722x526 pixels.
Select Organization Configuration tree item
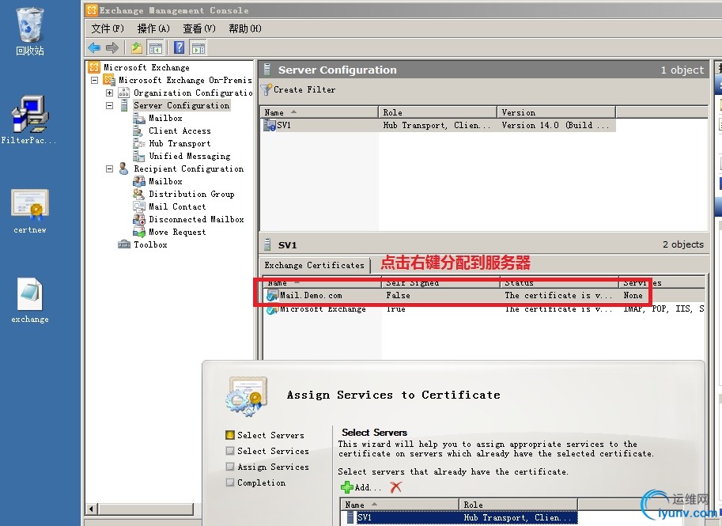point(193,93)
